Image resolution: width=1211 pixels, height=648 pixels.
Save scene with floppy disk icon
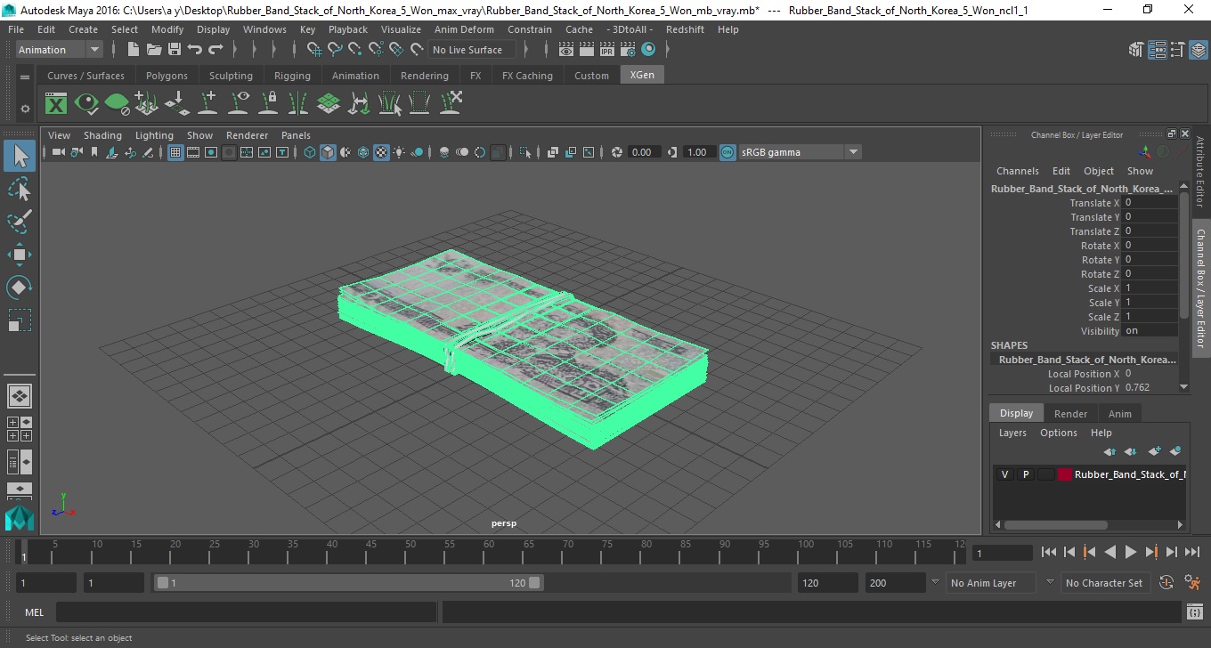point(175,50)
